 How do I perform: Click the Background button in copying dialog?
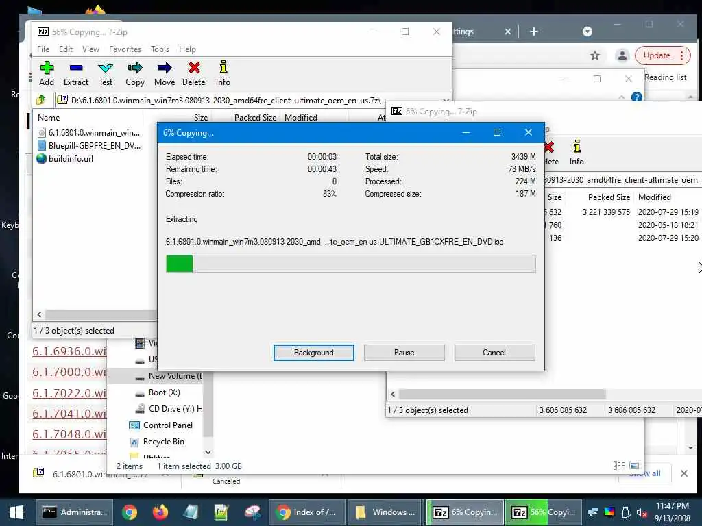(314, 353)
